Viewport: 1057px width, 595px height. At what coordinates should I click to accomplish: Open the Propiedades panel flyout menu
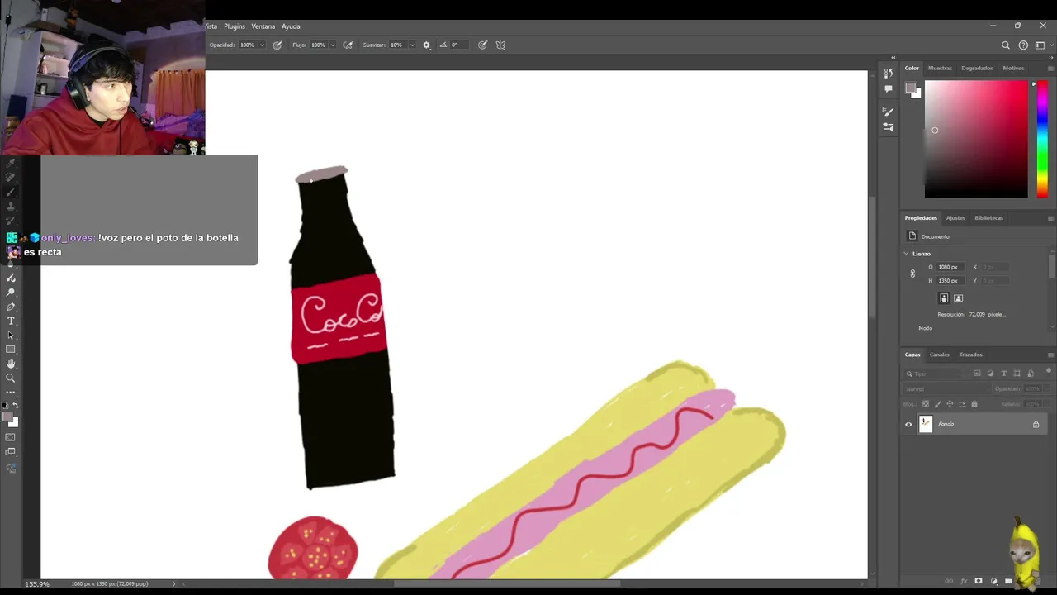tap(1050, 218)
